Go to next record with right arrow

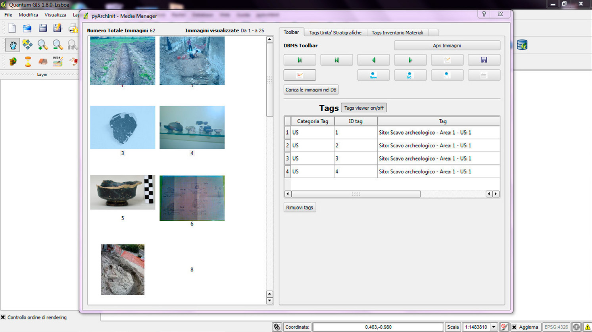pos(410,60)
